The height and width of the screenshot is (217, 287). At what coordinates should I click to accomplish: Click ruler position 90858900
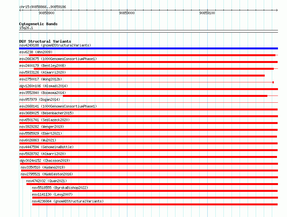(46, 13)
